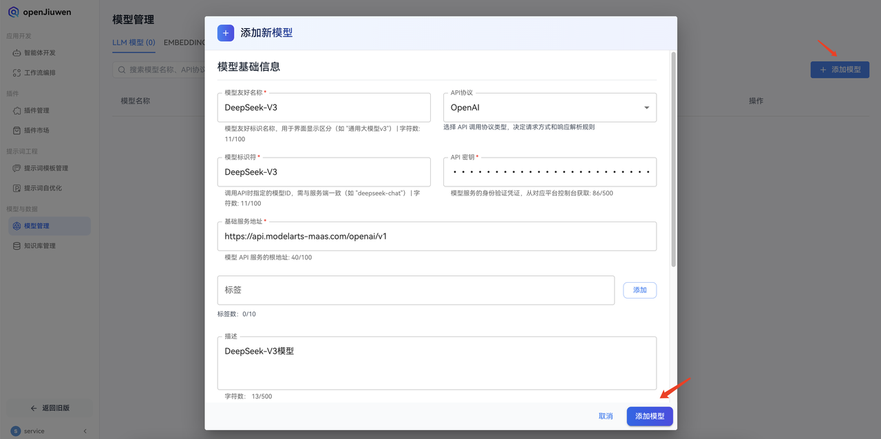Switch to the LLM 模型 (0) tab
The image size is (881, 439).
pyautogui.click(x=134, y=42)
